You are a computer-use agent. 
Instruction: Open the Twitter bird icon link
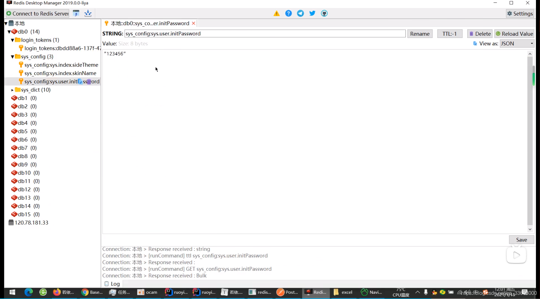point(312,13)
